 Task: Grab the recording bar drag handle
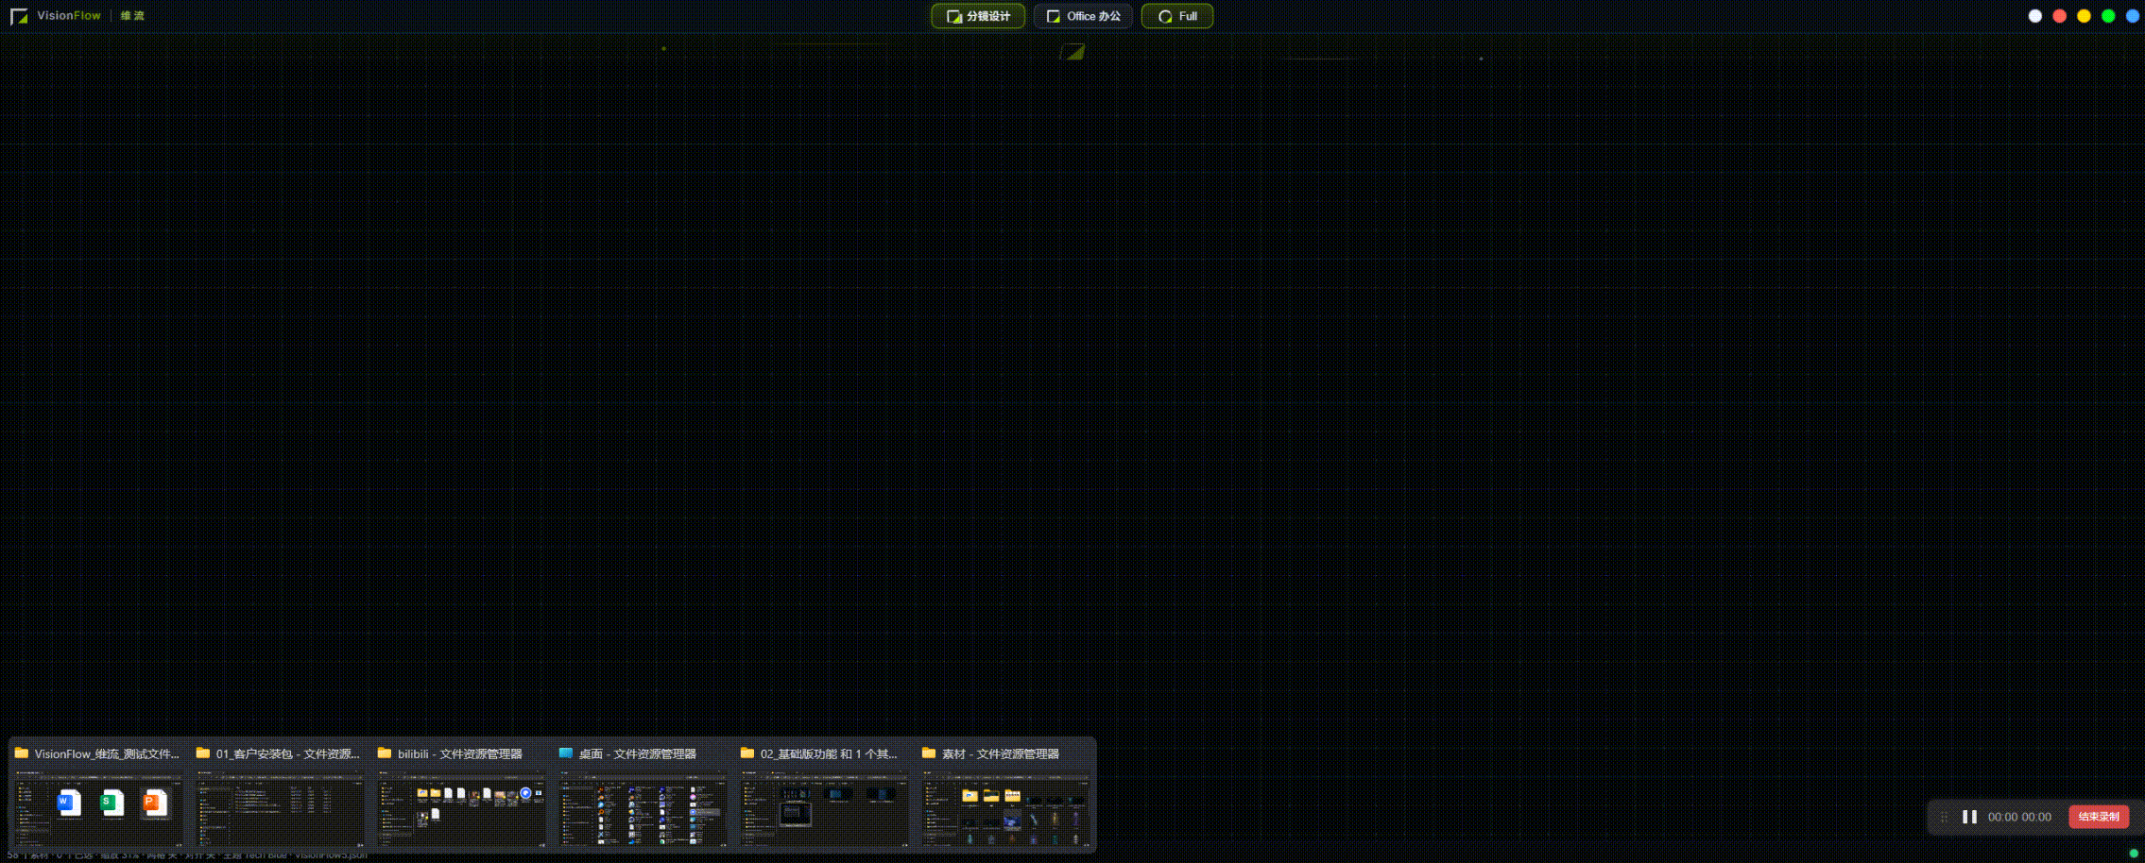pyautogui.click(x=1945, y=817)
